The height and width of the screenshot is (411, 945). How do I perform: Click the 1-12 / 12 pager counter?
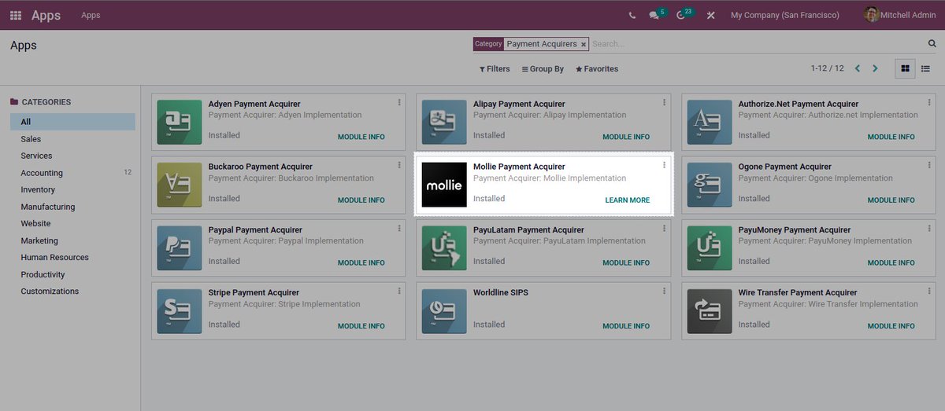pyautogui.click(x=828, y=68)
